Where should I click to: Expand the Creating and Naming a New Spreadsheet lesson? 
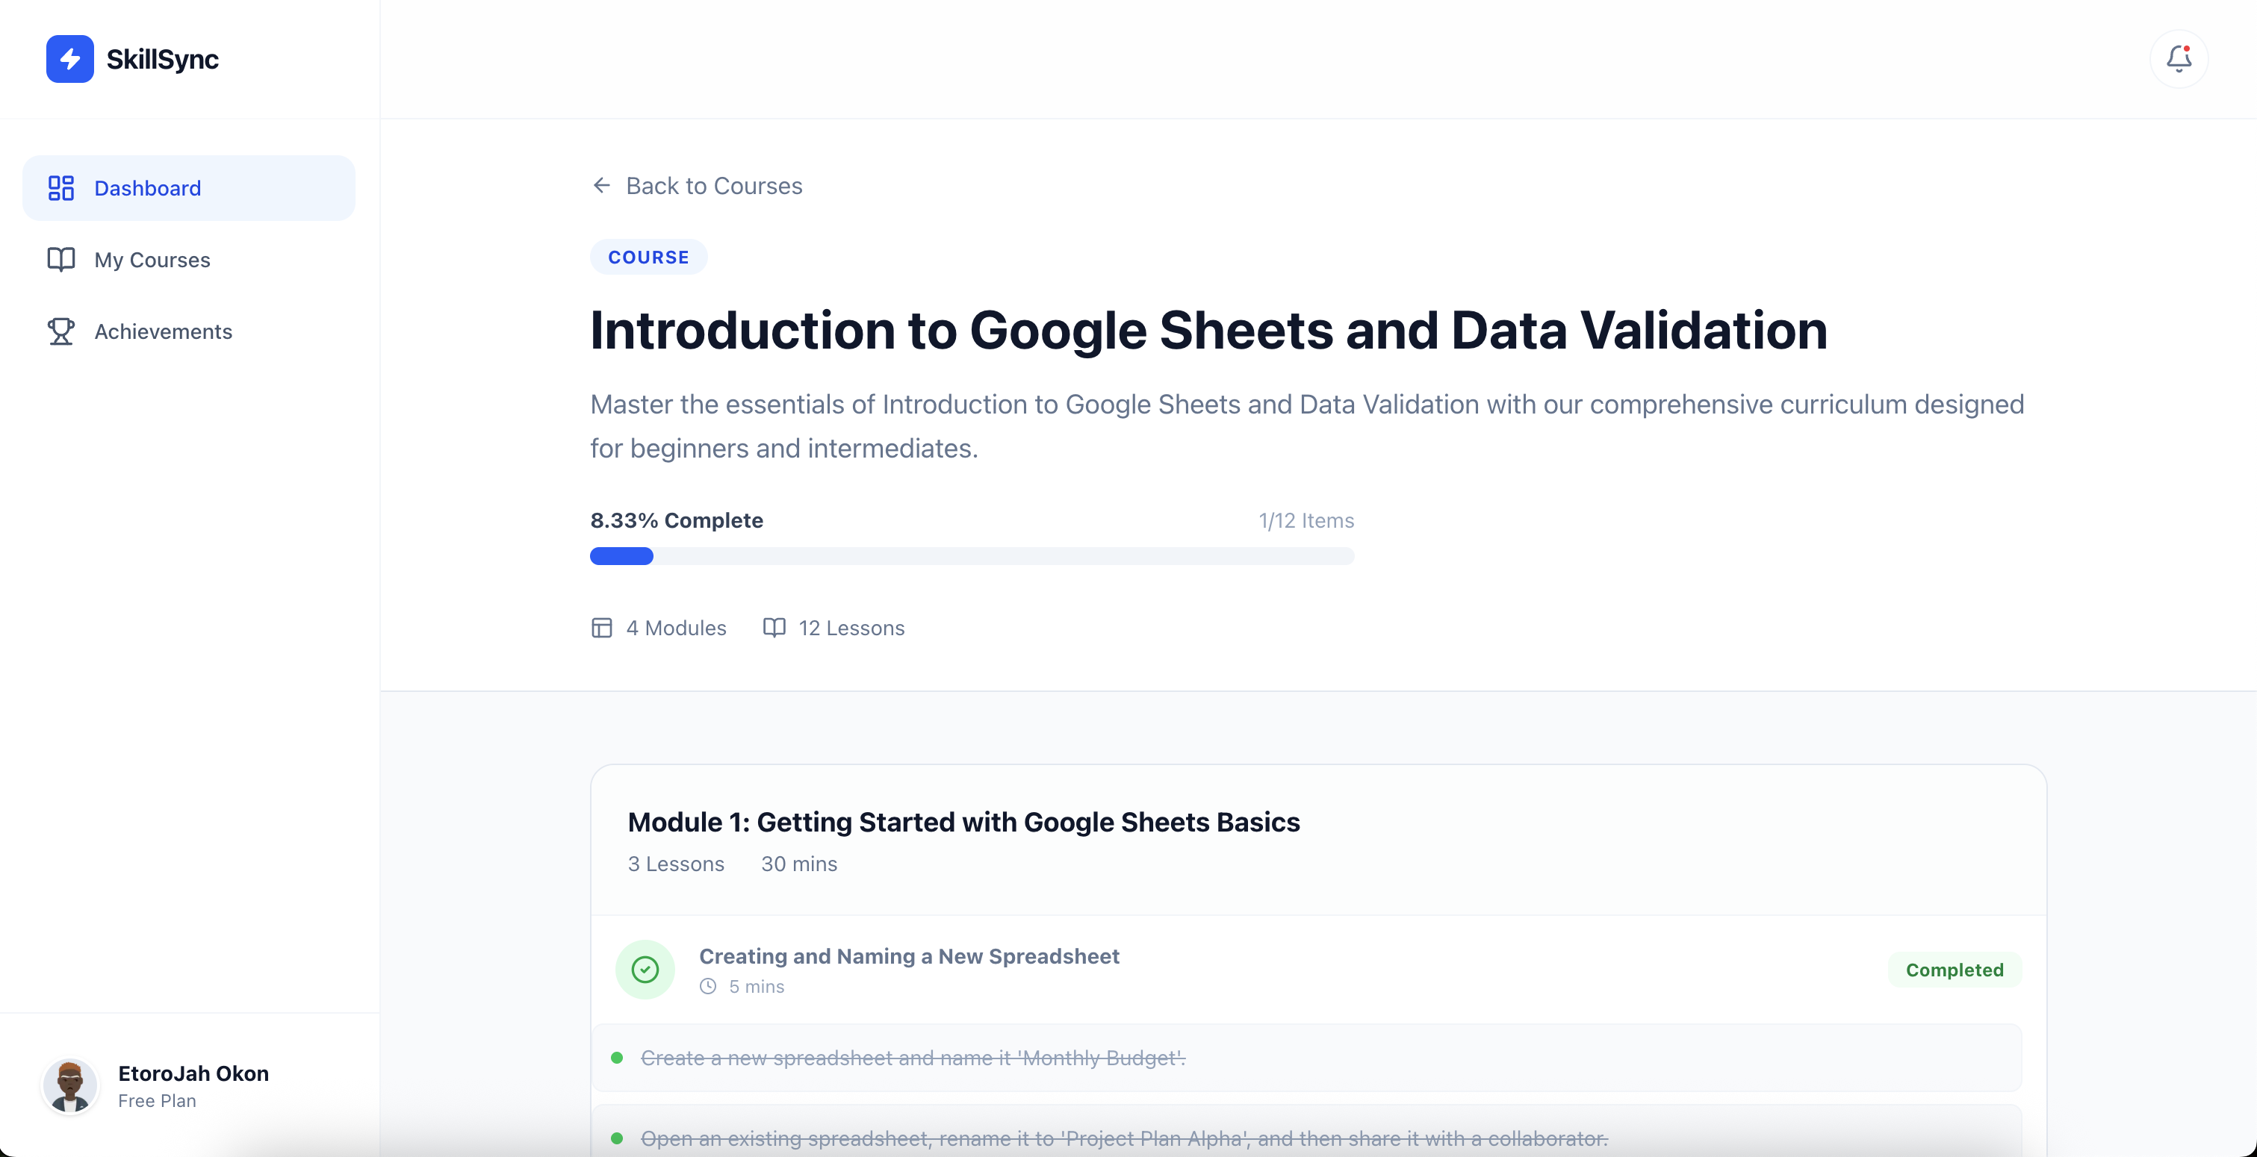pos(909,956)
